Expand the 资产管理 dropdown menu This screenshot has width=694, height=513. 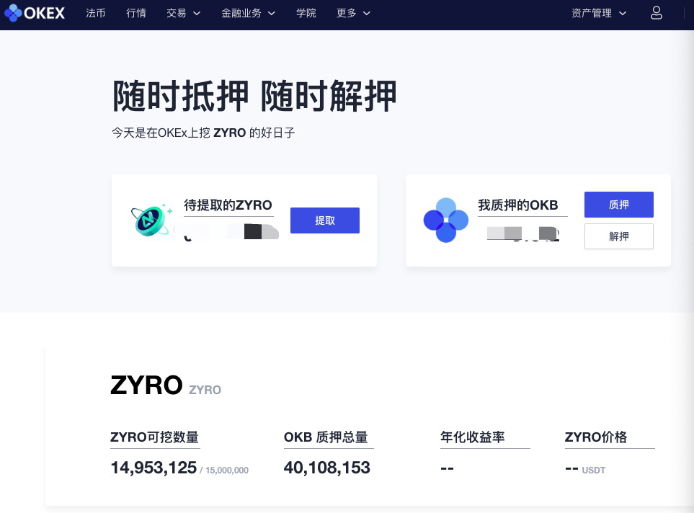pos(598,13)
